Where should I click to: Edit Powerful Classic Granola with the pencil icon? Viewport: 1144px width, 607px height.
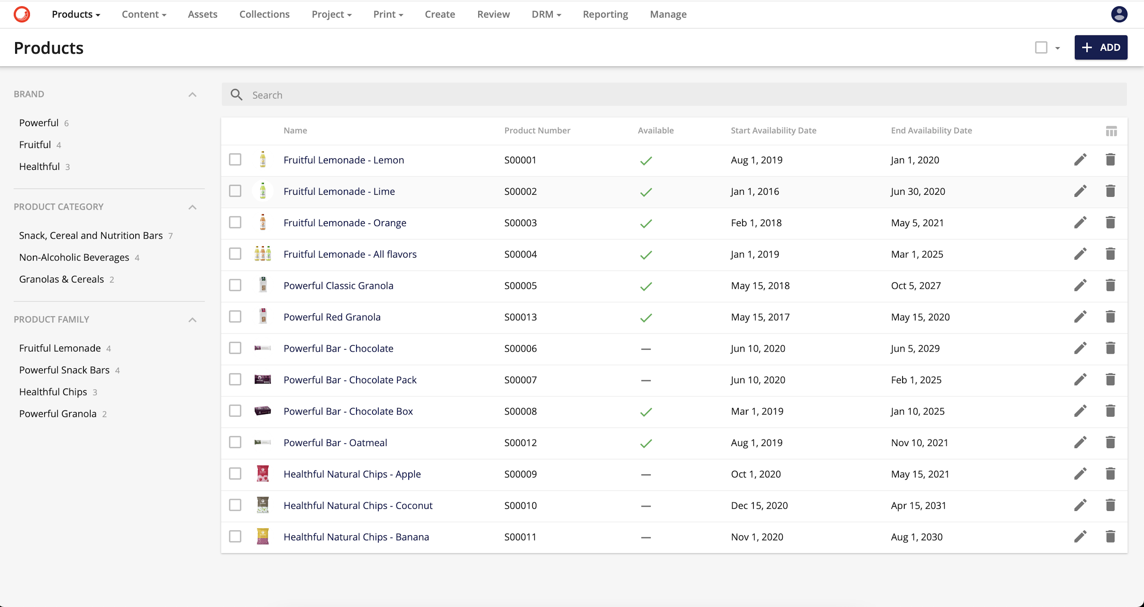pyautogui.click(x=1081, y=285)
